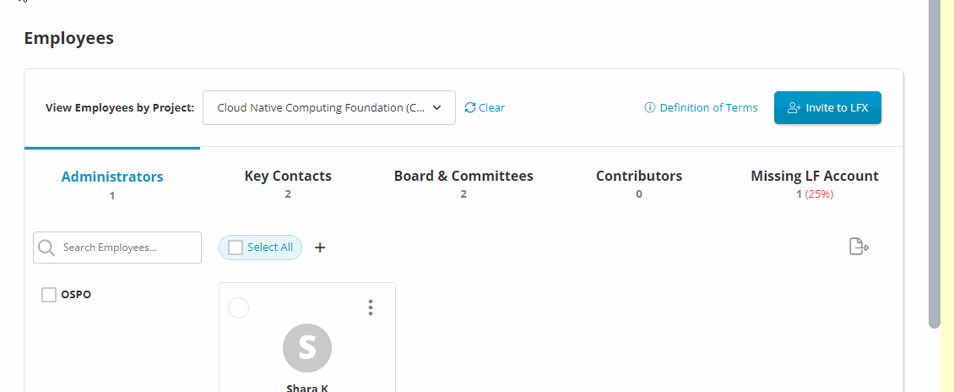This screenshot has height=392, width=954.
Task: Open the Definition of Terms link
Action: pos(708,107)
